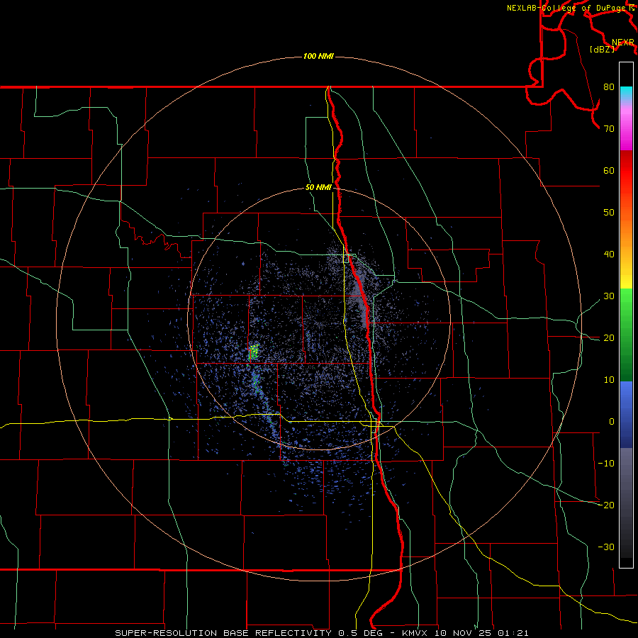
Task: Click the 80 value on the dBZ scale
Action: [x=609, y=87]
